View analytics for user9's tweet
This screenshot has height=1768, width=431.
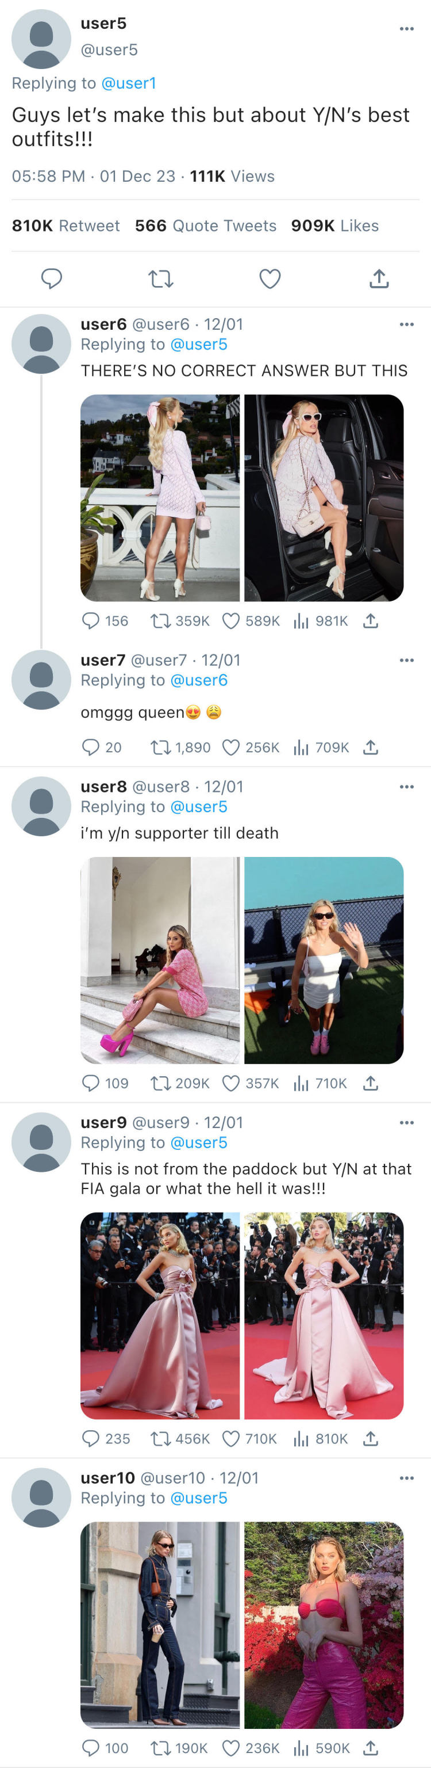301,1439
